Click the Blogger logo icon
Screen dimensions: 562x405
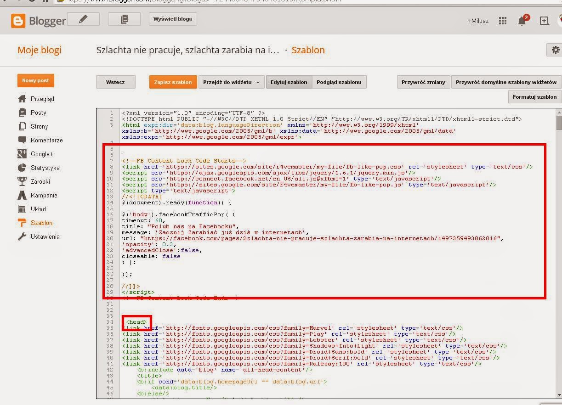(18, 21)
